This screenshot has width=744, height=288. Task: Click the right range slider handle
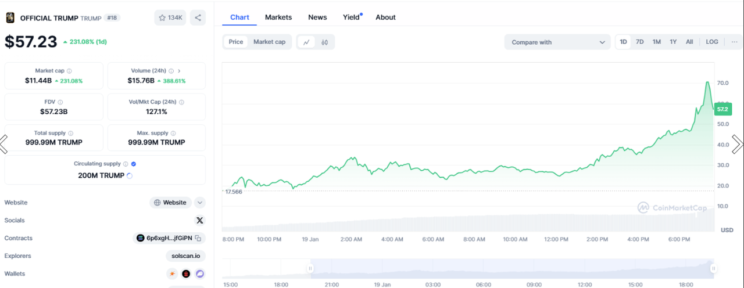click(x=713, y=268)
